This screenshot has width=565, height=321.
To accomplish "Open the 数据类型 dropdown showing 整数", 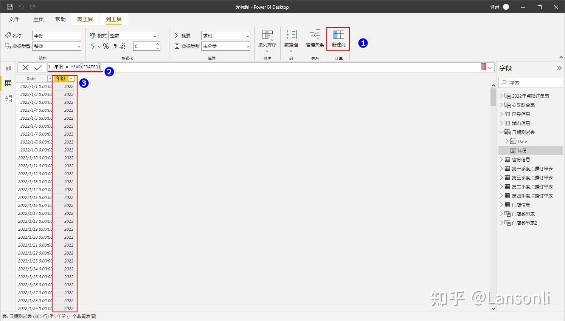I will 56,46.
